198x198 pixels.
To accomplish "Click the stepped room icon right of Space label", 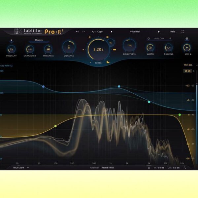I will [108, 62].
